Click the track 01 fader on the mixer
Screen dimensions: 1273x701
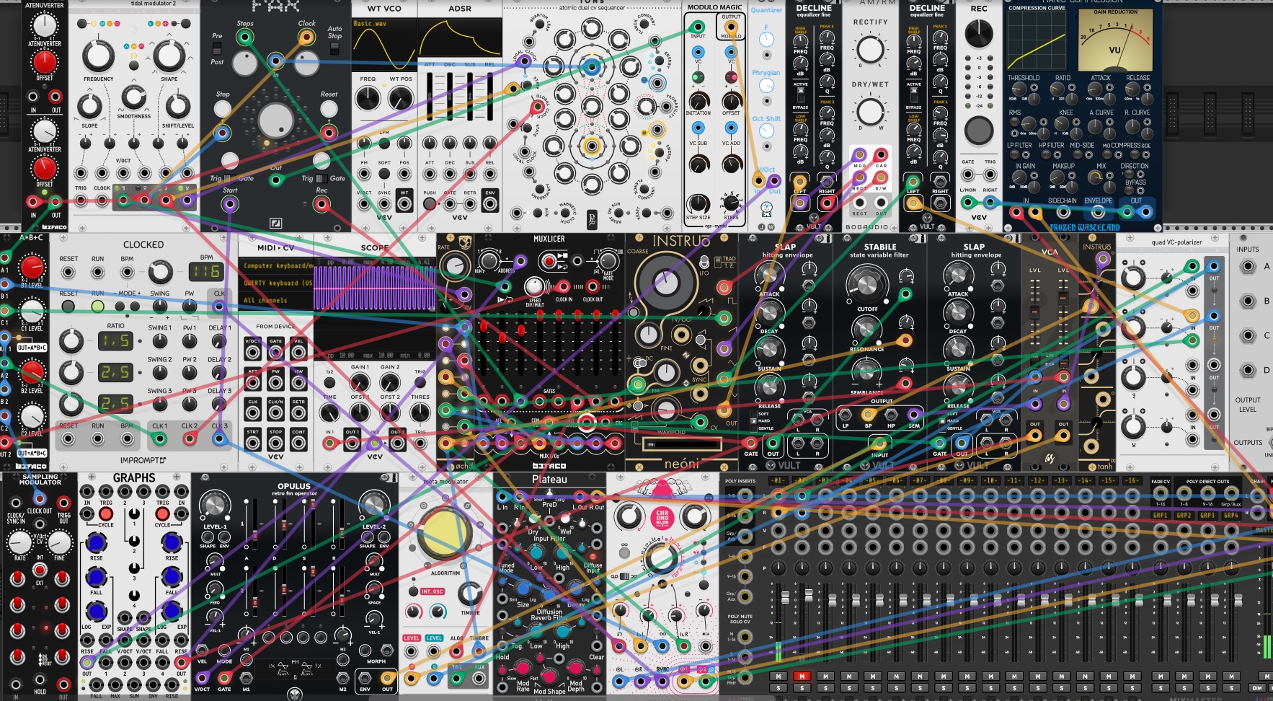(x=786, y=599)
